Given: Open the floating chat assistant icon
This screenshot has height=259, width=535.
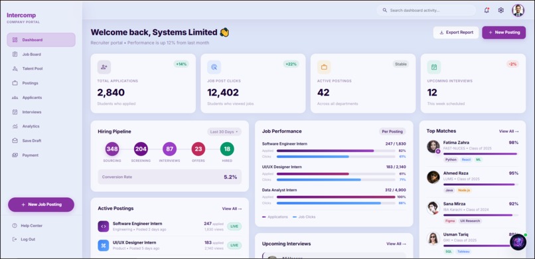Looking at the screenshot, I should tap(518, 242).
